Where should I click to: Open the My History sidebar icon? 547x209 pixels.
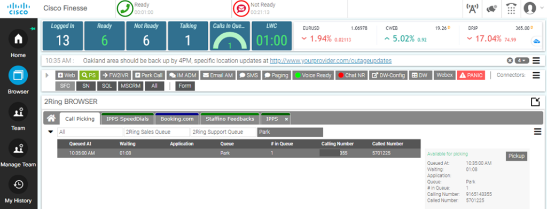click(x=18, y=184)
